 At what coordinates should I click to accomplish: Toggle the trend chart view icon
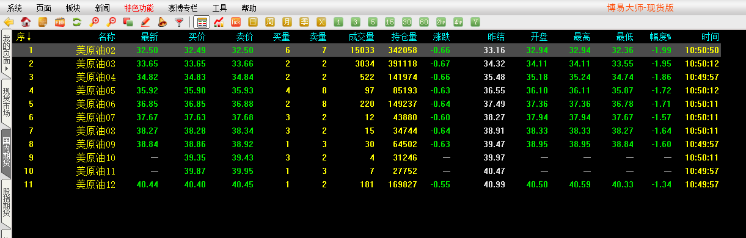(219, 22)
